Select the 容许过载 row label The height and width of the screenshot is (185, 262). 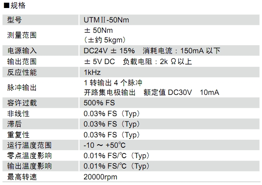tap(22, 103)
